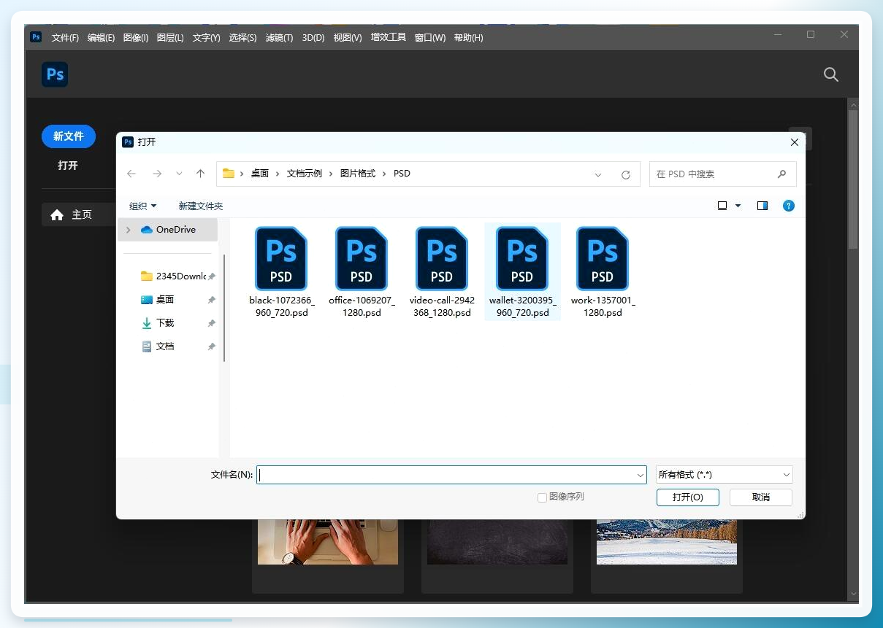Click the 文件名 input field

(x=451, y=475)
